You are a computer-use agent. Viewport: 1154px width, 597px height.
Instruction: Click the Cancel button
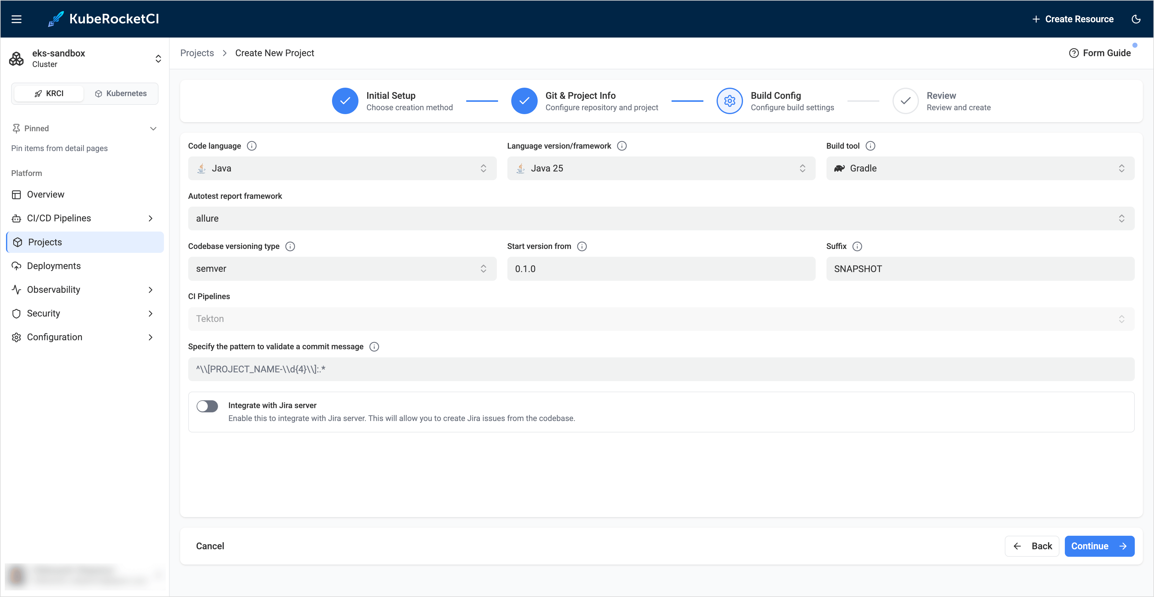(210, 546)
